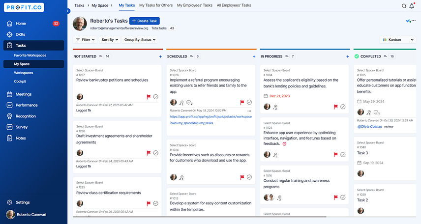Mark task 1287 as complete
The width and height of the screenshot is (421, 224).
click(156, 97)
